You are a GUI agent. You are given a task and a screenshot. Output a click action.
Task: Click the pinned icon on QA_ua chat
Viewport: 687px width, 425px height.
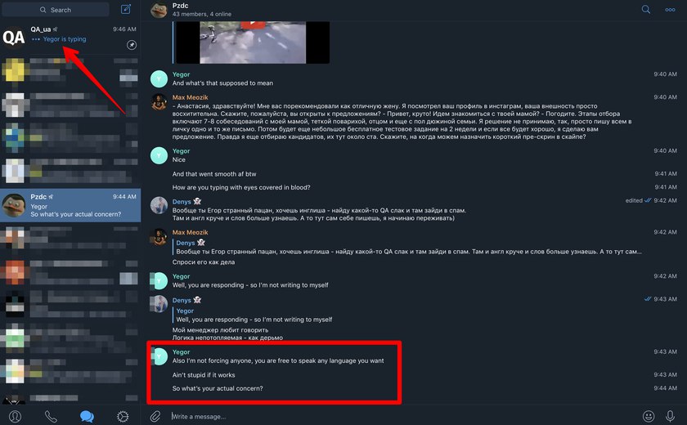click(132, 45)
